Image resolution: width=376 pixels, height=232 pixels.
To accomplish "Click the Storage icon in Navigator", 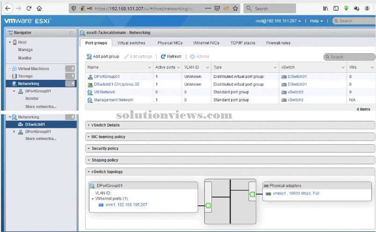I will pos(14,76).
